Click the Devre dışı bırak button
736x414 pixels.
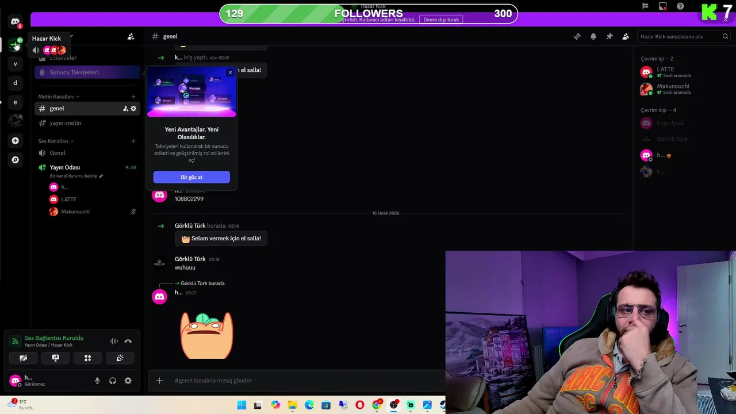[441, 20]
